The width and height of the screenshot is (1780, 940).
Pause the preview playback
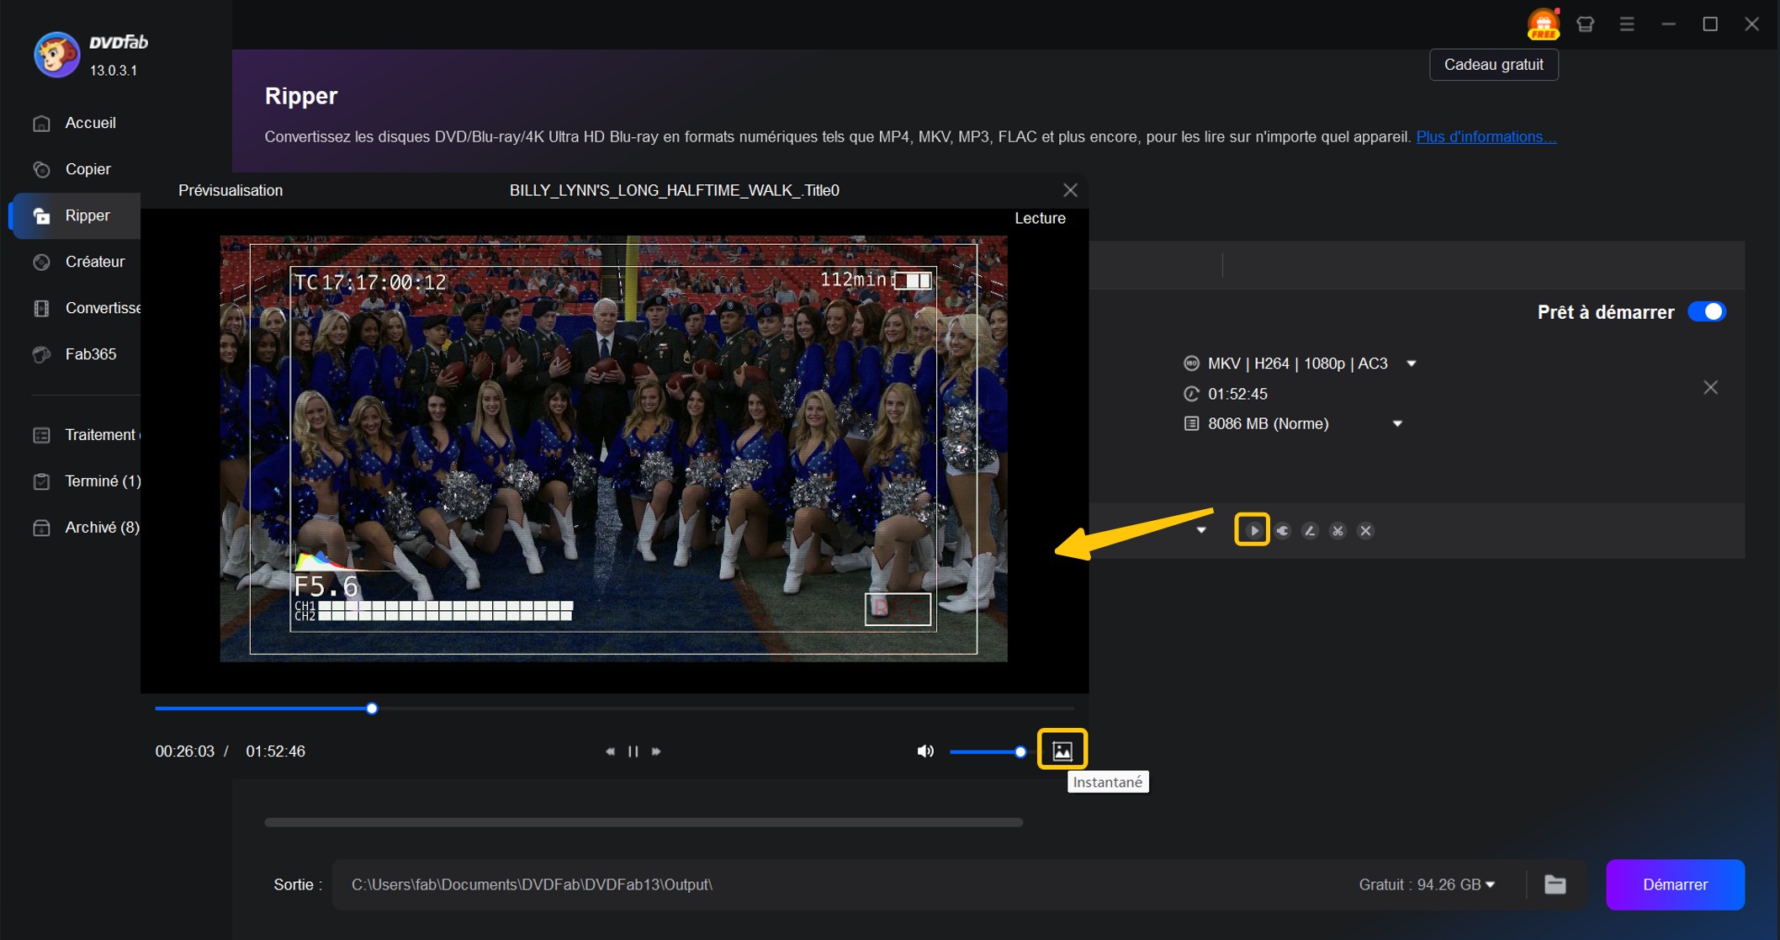(x=633, y=751)
